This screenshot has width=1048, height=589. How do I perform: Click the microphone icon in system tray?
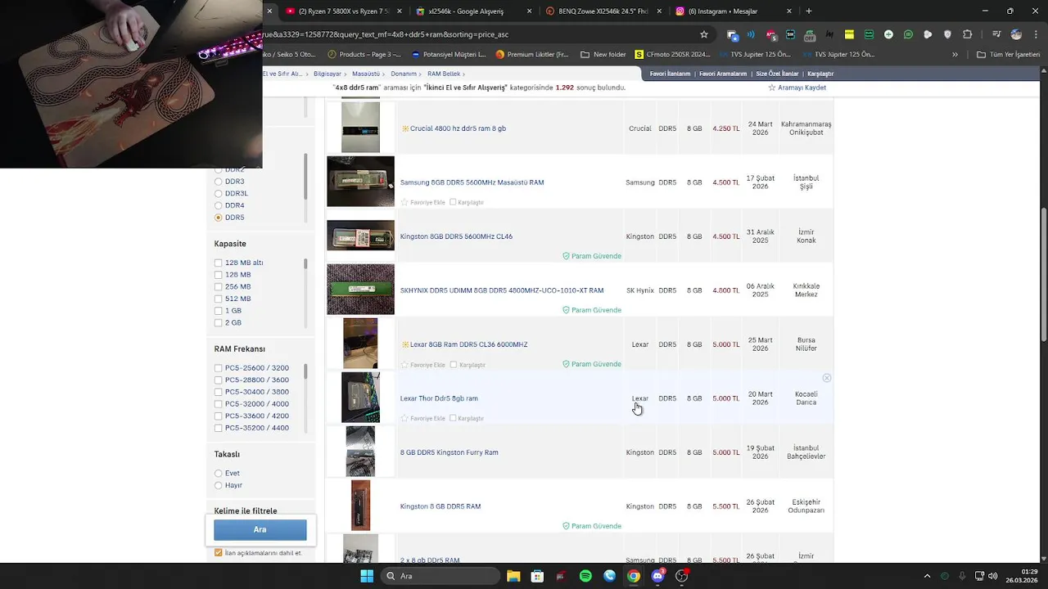pyautogui.click(x=962, y=576)
